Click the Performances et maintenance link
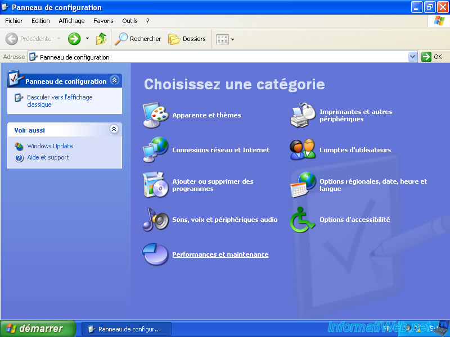The image size is (450, 337). click(220, 254)
